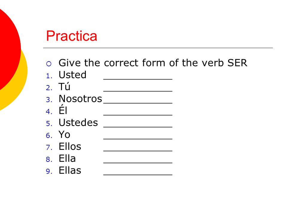Click the blank line next to Ellas
This screenshot has height=215, width=287.
[x=138, y=175]
